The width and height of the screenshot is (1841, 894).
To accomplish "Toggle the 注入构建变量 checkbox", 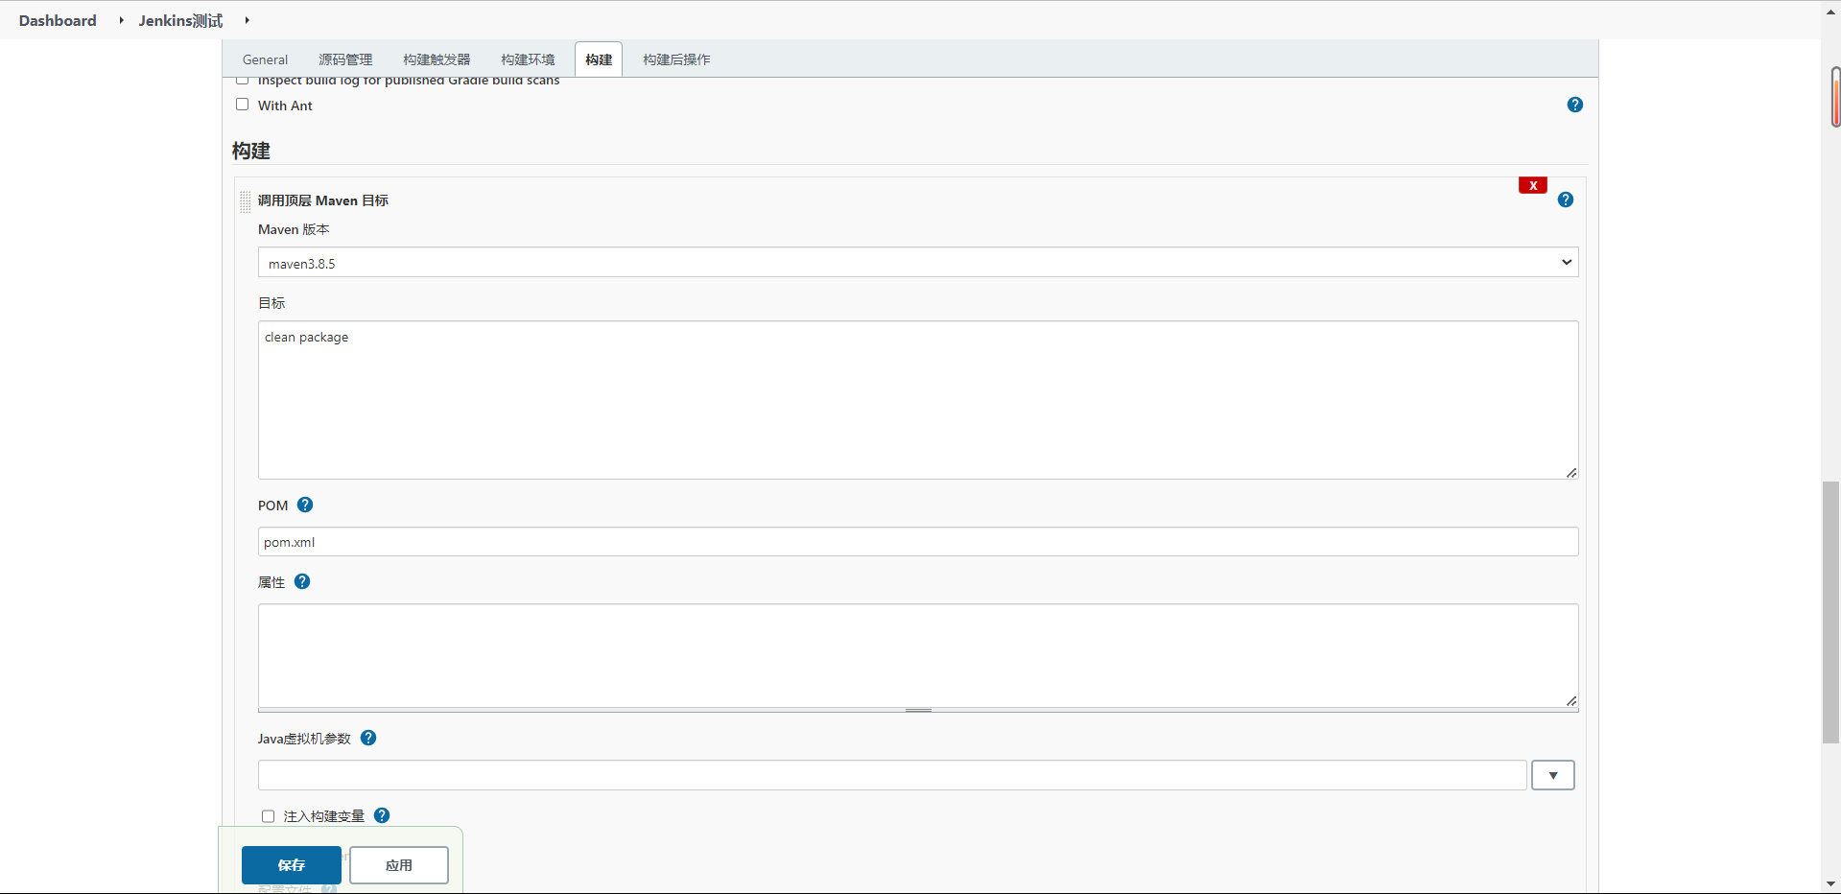I will (x=269, y=816).
